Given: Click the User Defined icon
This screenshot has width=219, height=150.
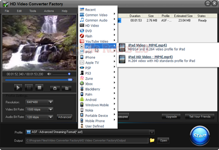Looking at the screenshot, I should 82,126.
